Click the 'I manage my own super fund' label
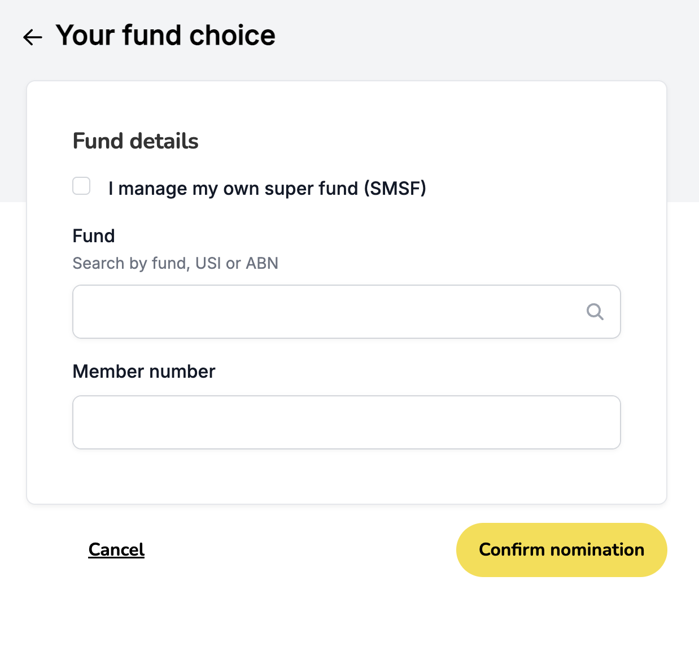The width and height of the screenshot is (699, 655). pos(267,188)
